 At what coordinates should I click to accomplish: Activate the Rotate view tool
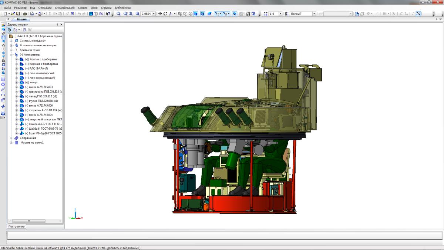coord(165,14)
